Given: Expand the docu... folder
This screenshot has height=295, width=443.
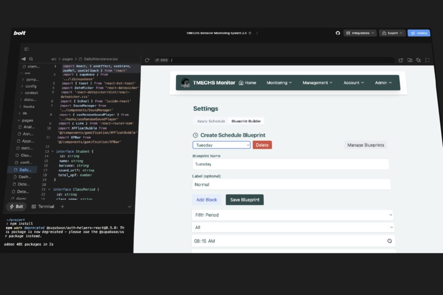Looking at the screenshot, I should point(28,99).
